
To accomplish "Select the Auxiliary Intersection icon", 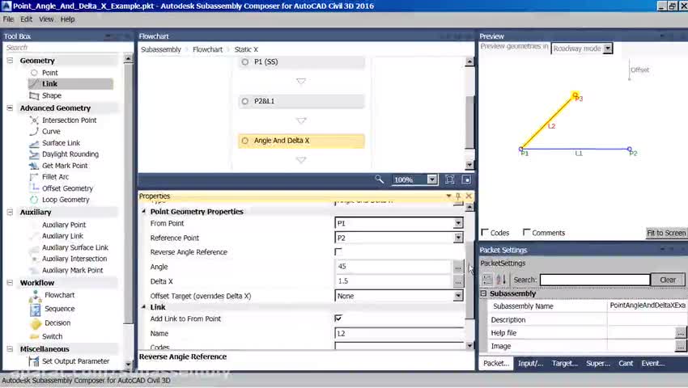I will coord(34,259).
